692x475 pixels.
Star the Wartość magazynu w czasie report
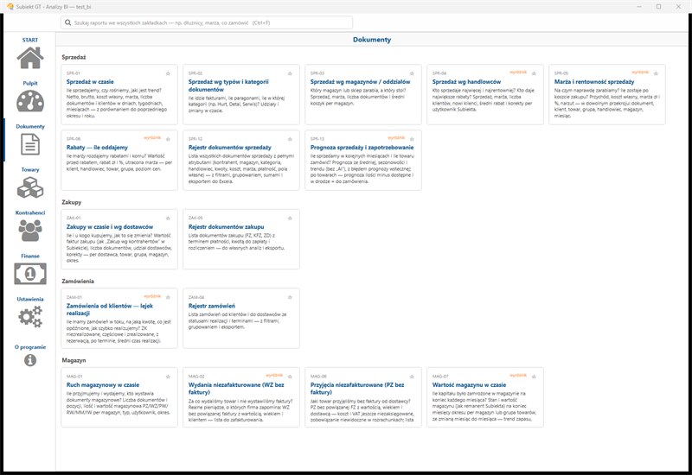[534, 377]
